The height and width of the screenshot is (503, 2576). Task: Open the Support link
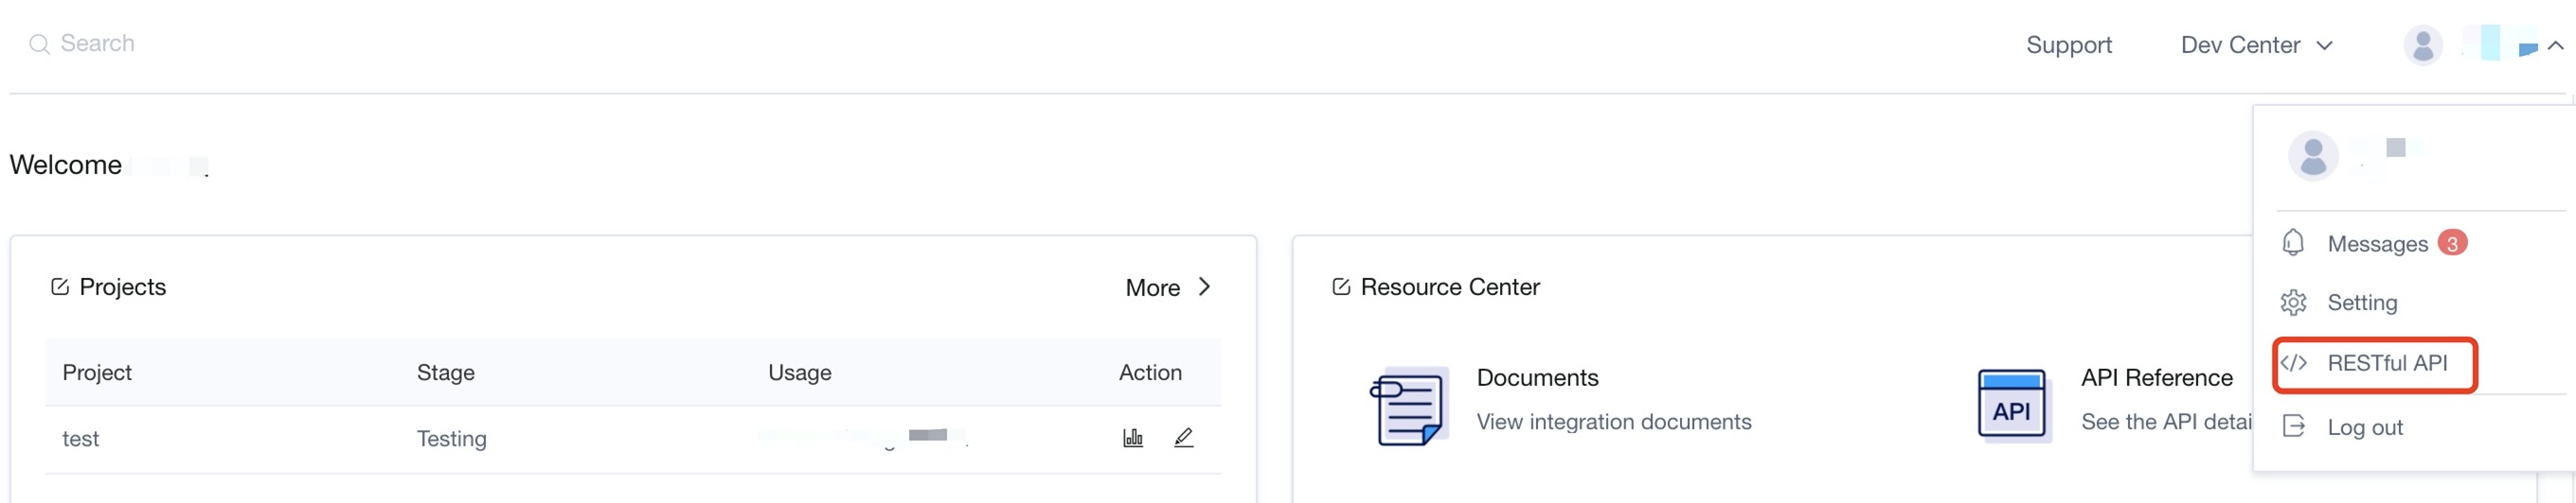point(2068,45)
